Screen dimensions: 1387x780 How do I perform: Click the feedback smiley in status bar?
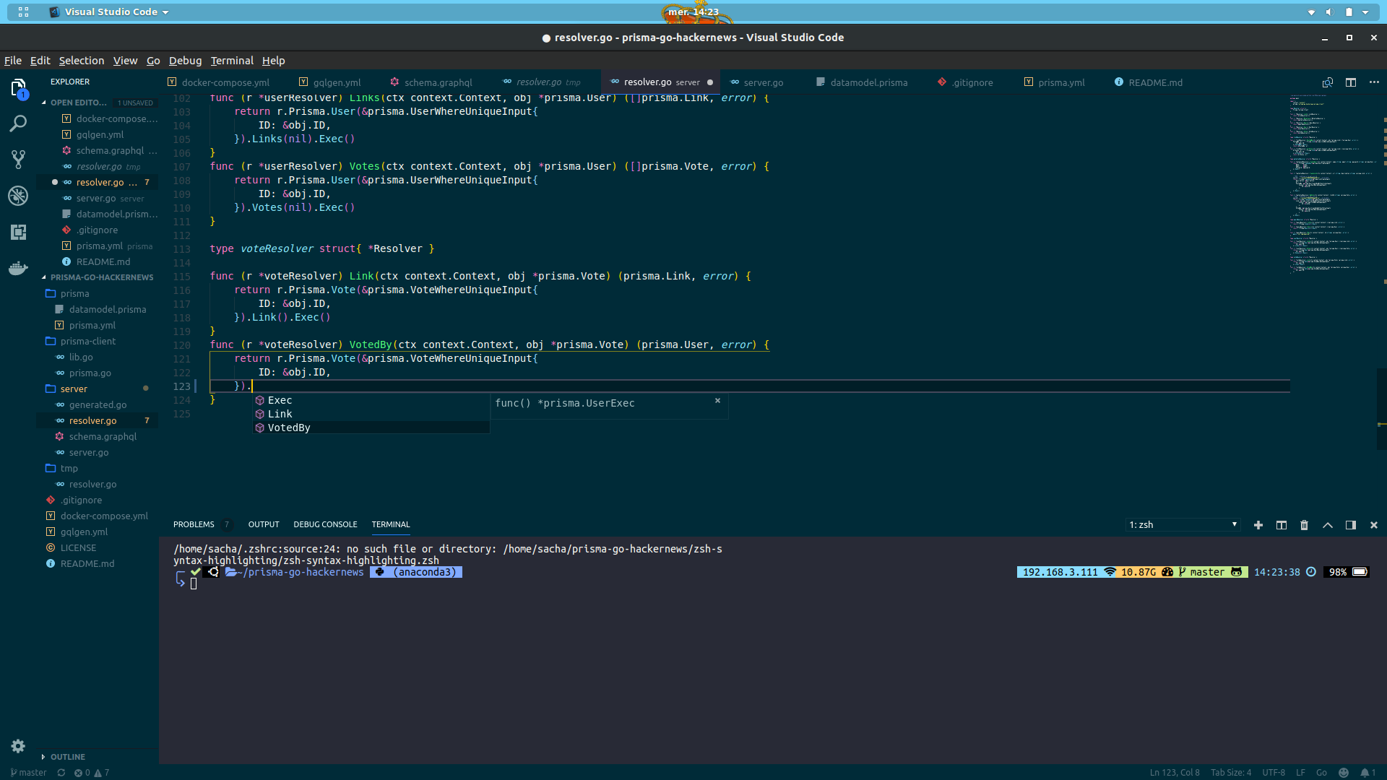(x=1344, y=773)
